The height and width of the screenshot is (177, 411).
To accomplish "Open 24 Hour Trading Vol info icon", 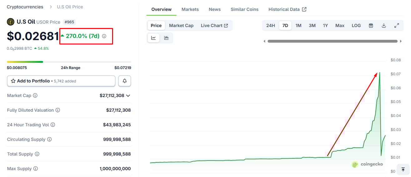I will click(53, 125).
